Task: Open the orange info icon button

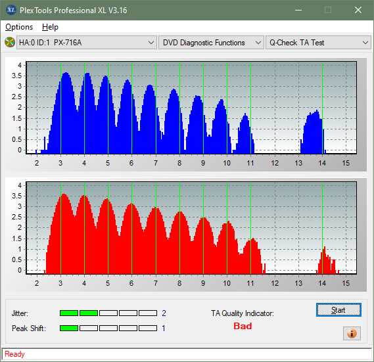Action: [352, 333]
